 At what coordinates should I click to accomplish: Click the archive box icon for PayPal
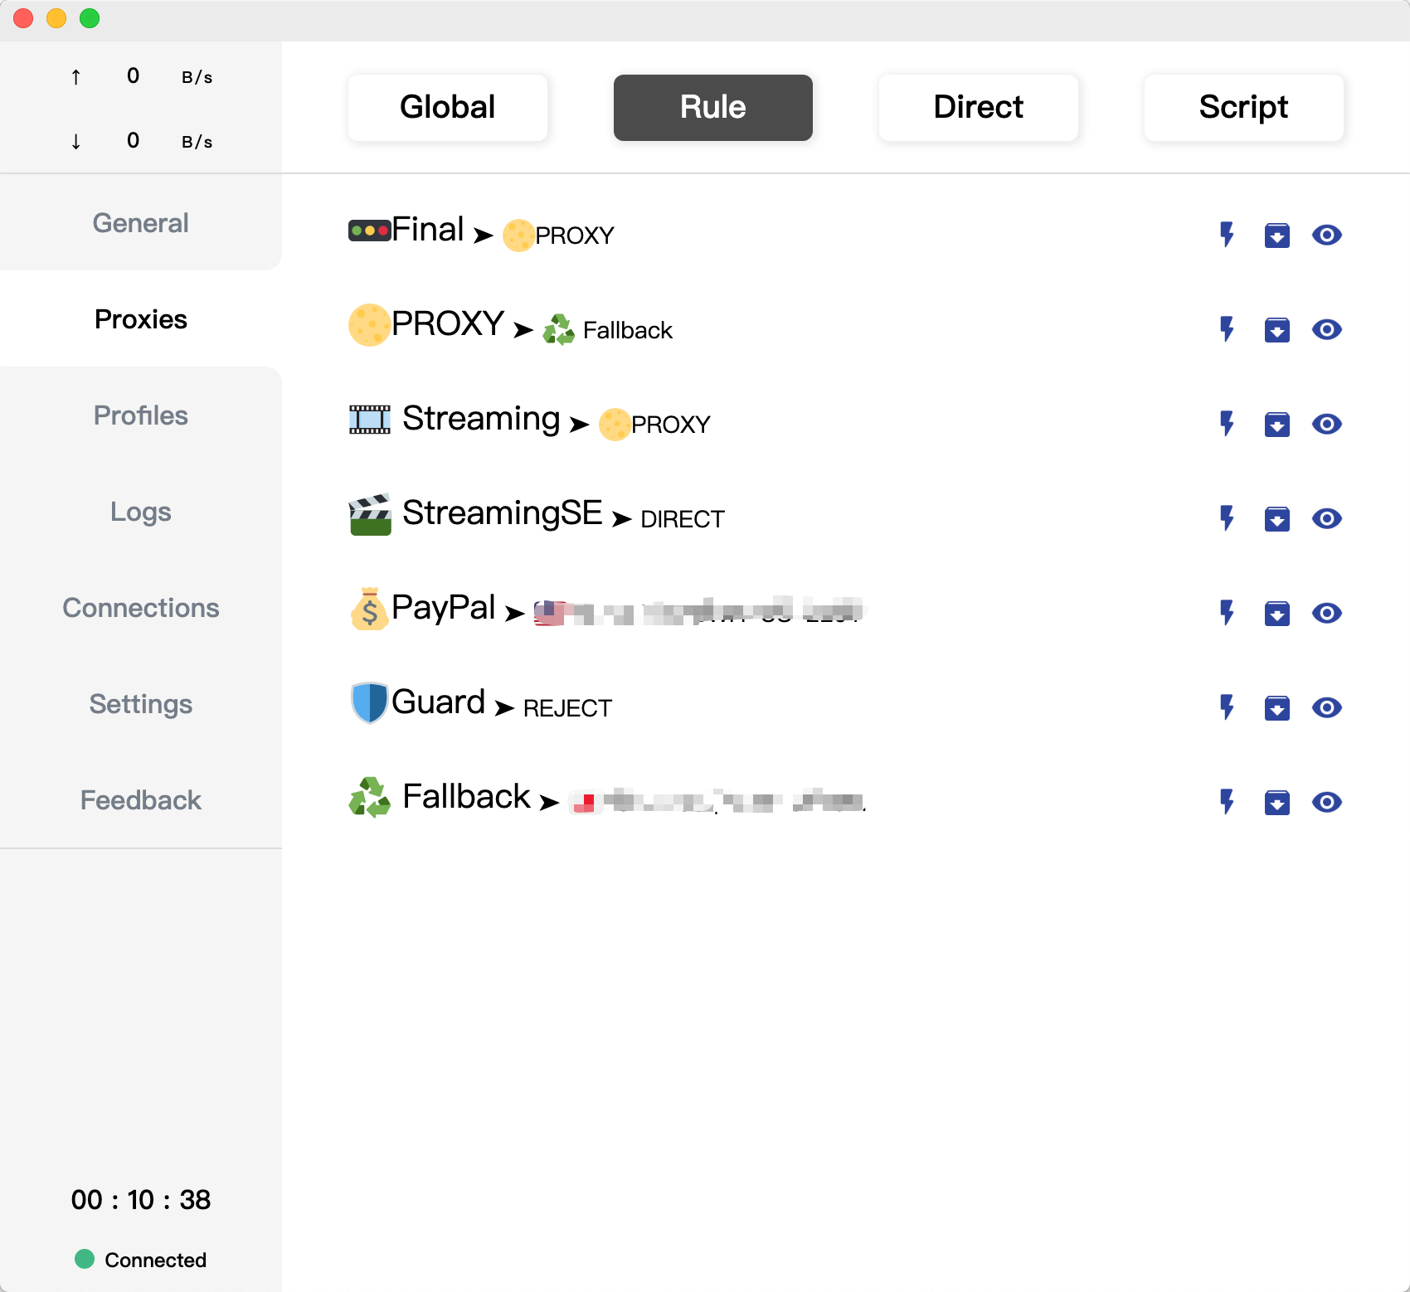pos(1277,613)
